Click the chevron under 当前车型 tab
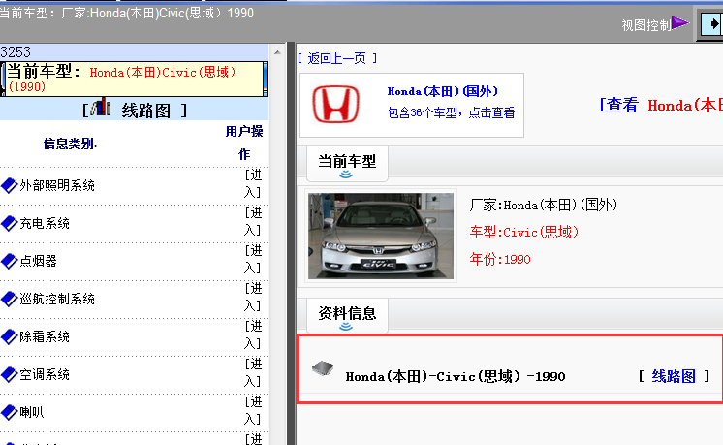Screen dimensions: 723x445 346,175
